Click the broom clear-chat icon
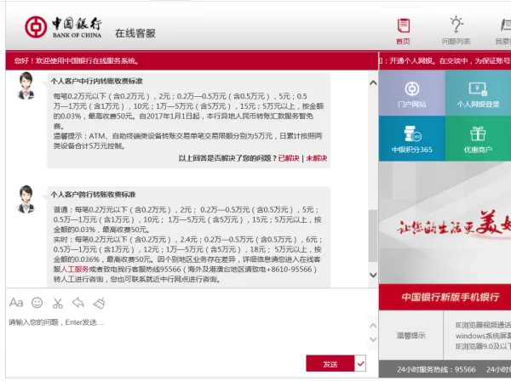The height and width of the screenshot is (381, 511). (x=99, y=303)
